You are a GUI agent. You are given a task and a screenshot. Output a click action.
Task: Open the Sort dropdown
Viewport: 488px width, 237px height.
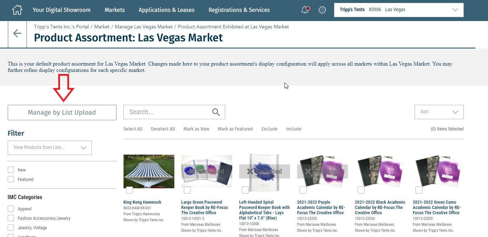(439, 112)
